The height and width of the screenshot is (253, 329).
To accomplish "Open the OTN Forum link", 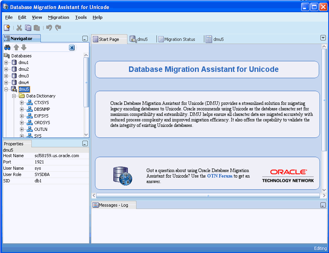I will point(220,176).
